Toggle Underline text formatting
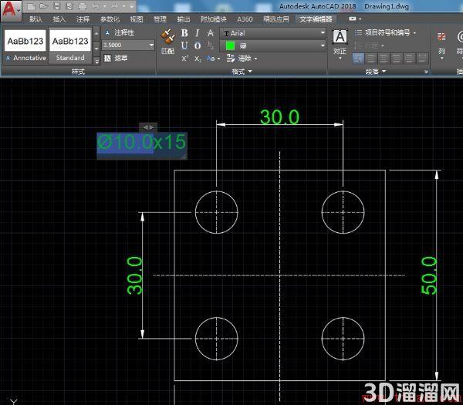The width and height of the screenshot is (463, 405). coord(184,46)
